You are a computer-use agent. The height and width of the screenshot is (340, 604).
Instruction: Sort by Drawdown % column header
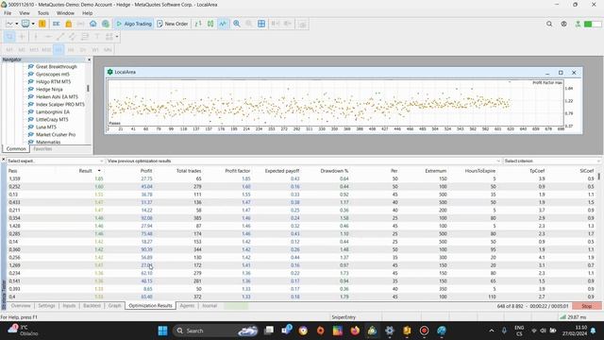(x=334, y=171)
